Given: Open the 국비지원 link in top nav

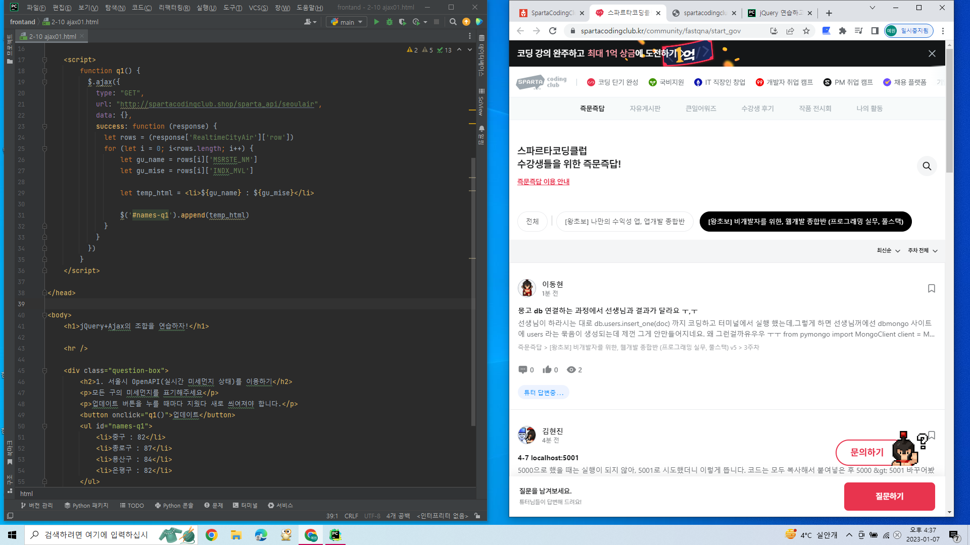Looking at the screenshot, I should pyautogui.click(x=666, y=82).
